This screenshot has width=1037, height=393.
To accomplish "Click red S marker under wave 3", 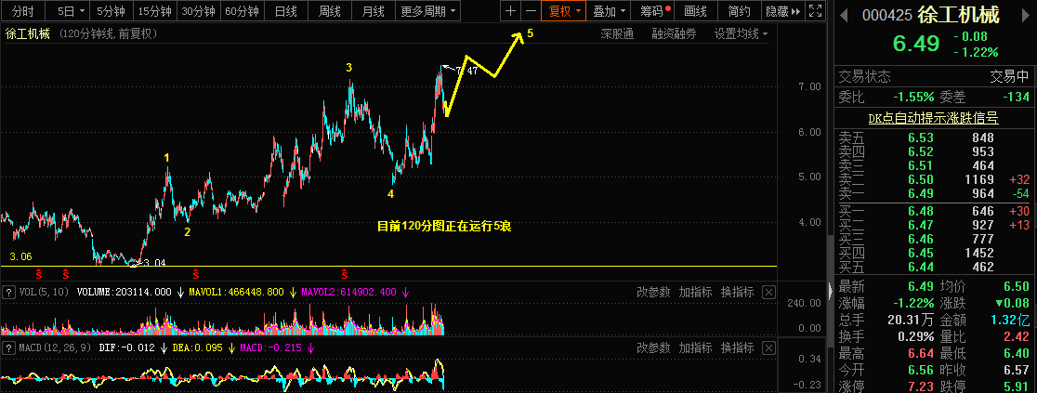I will 345,273.
